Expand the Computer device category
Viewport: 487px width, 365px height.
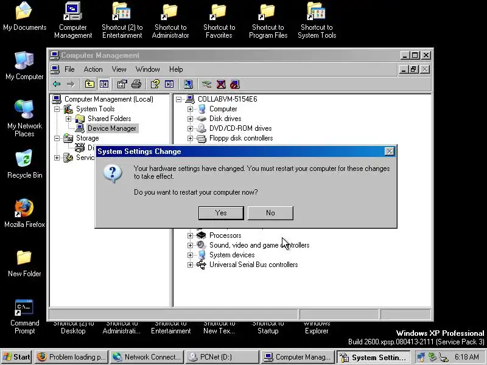click(x=190, y=109)
